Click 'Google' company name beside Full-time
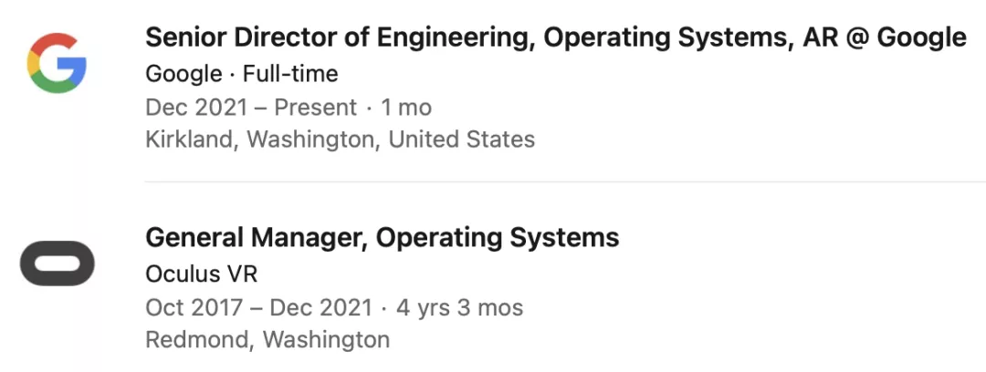This screenshot has height=372, width=986. [184, 74]
